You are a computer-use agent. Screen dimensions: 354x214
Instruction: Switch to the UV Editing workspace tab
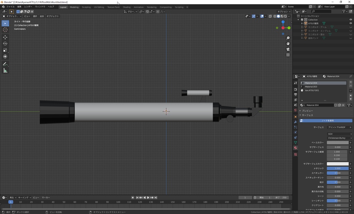(99, 7)
